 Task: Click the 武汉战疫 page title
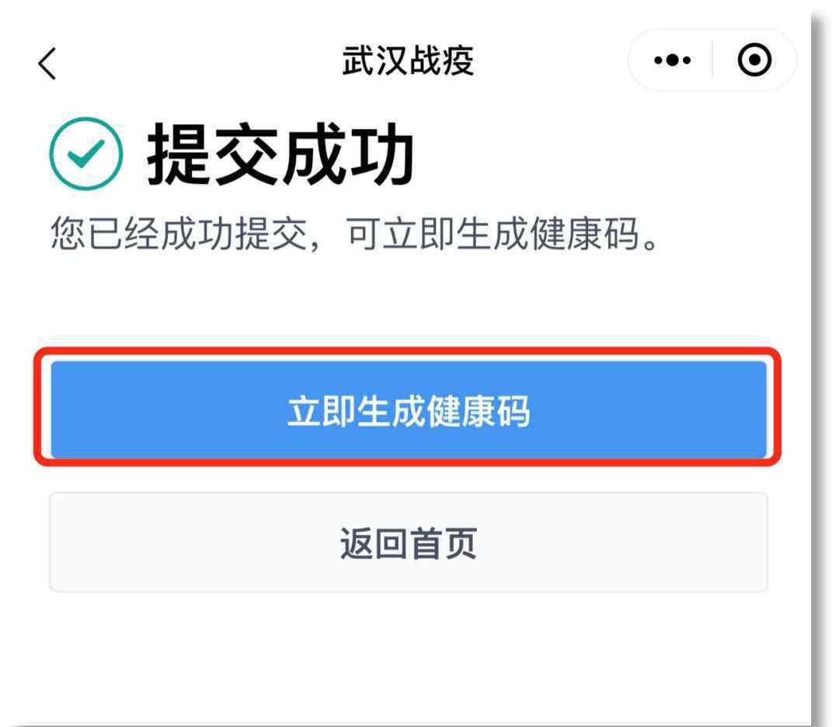click(409, 61)
